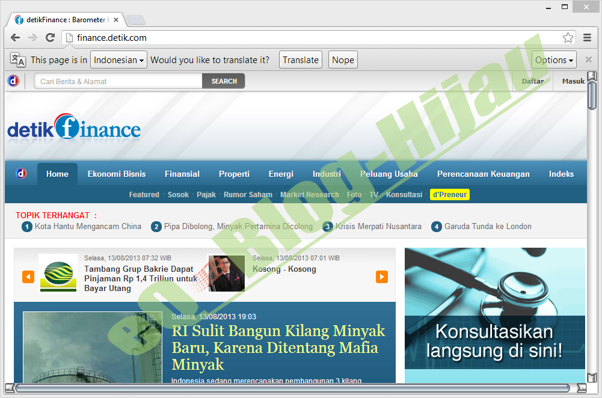
Task: Click the Rumor Saham submenu link
Action: coord(248,195)
